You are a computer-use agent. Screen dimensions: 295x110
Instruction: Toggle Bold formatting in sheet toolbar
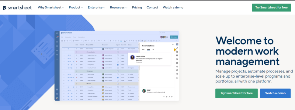(110, 41)
